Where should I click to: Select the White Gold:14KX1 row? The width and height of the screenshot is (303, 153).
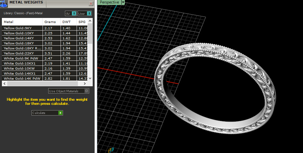(x=45, y=73)
